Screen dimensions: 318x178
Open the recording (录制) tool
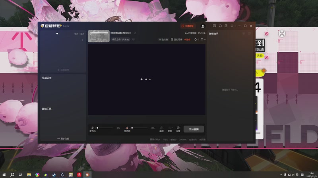[x=170, y=129]
